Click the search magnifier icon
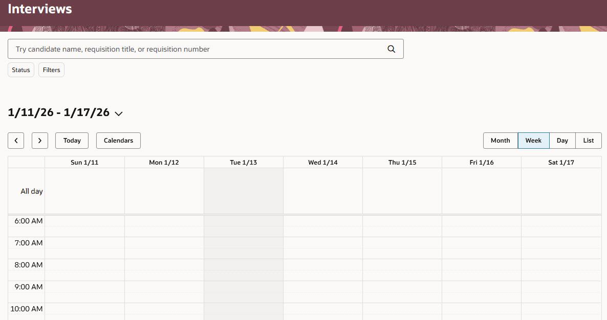Screen dimensions: 607x320 click(392, 49)
